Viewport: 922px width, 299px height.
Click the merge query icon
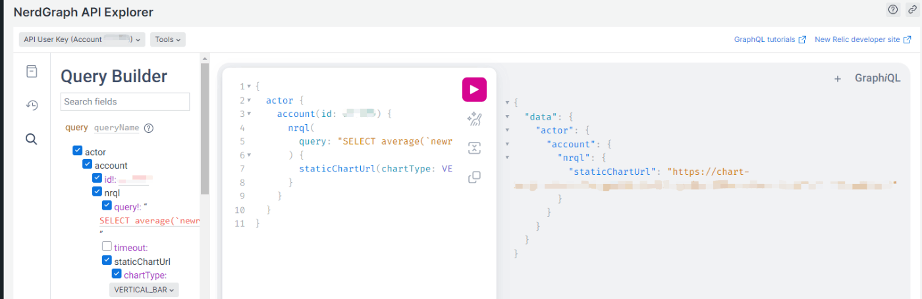click(474, 148)
